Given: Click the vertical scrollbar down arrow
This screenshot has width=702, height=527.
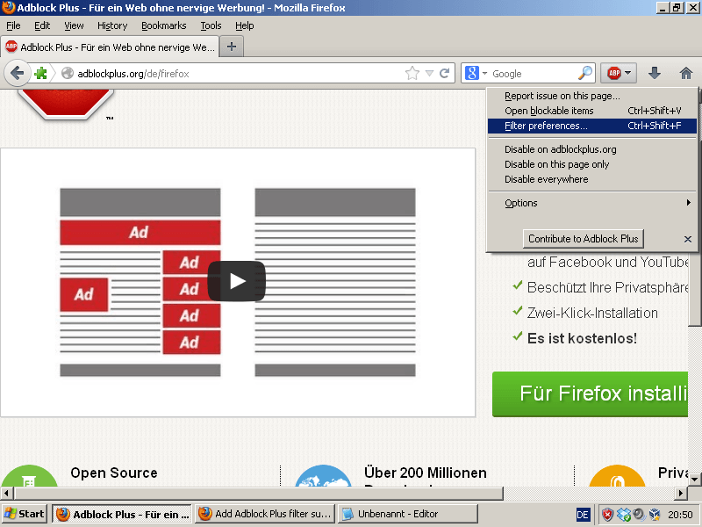Looking at the screenshot, I should point(694,480).
